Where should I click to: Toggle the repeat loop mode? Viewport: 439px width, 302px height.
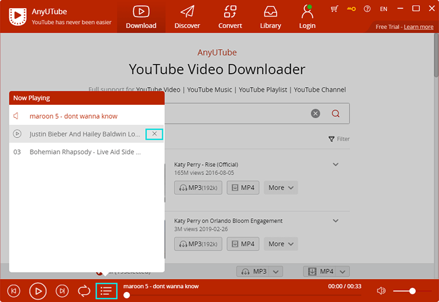[x=84, y=291]
